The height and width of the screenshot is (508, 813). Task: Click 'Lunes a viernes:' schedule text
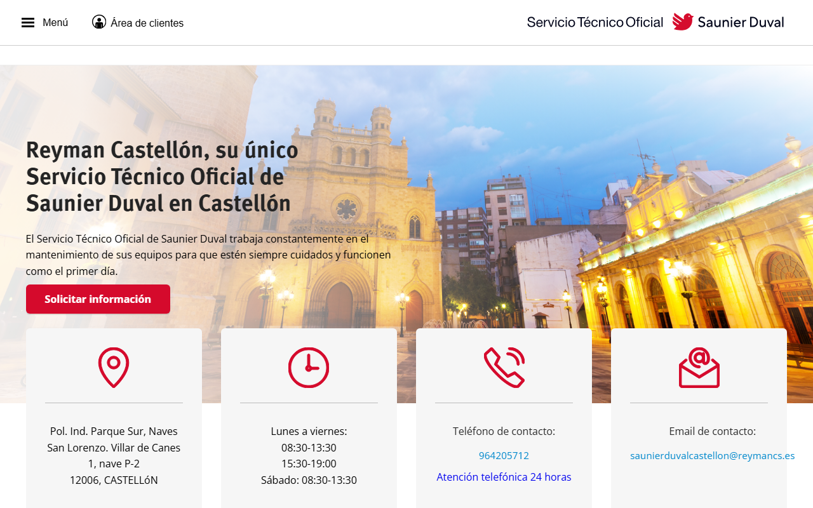[309, 431]
